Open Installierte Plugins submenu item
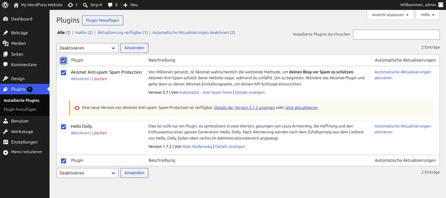The width and height of the screenshot is (446, 198). click(22, 100)
